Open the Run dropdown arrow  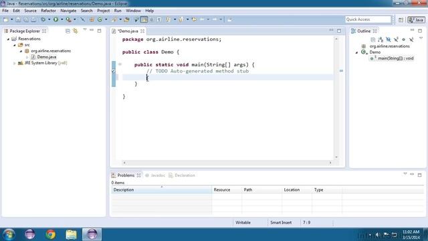[x=62, y=19]
